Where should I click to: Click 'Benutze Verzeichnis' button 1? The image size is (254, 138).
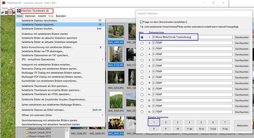[x=154, y=122]
